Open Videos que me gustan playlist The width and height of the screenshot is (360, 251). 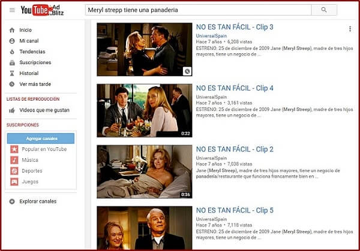pyautogui.click(x=44, y=110)
